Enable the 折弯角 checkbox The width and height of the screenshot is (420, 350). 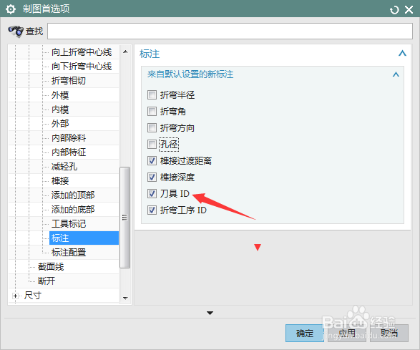tap(152, 112)
